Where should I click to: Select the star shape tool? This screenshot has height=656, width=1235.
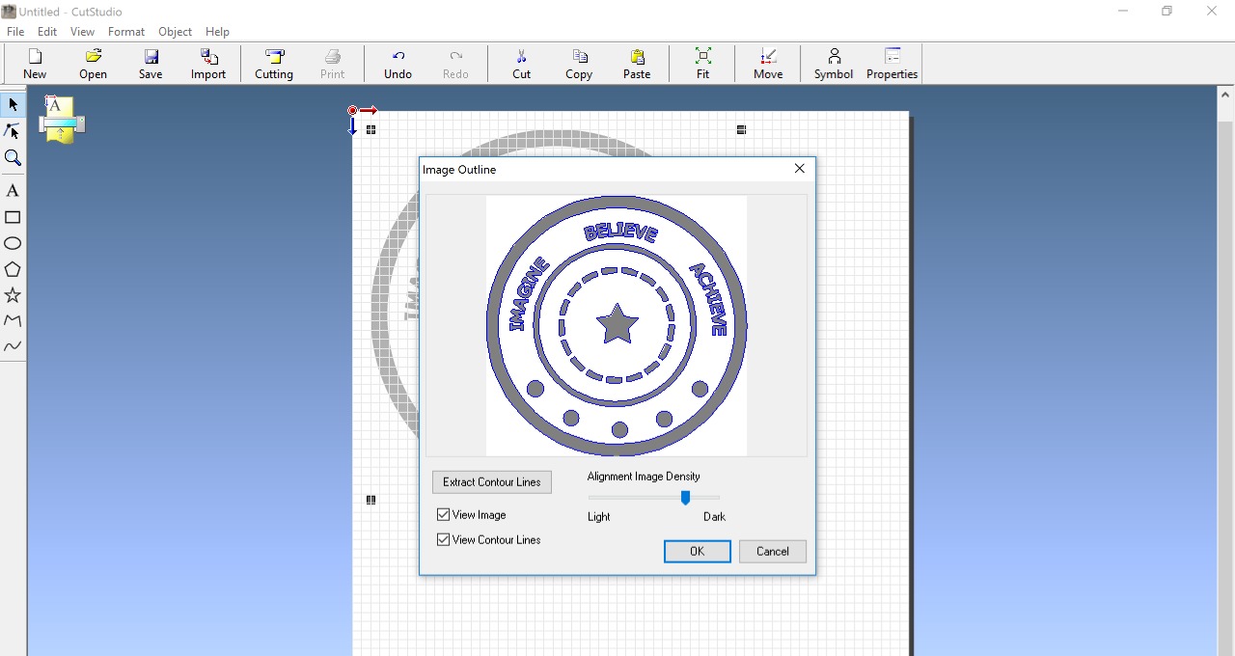tap(13, 295)
